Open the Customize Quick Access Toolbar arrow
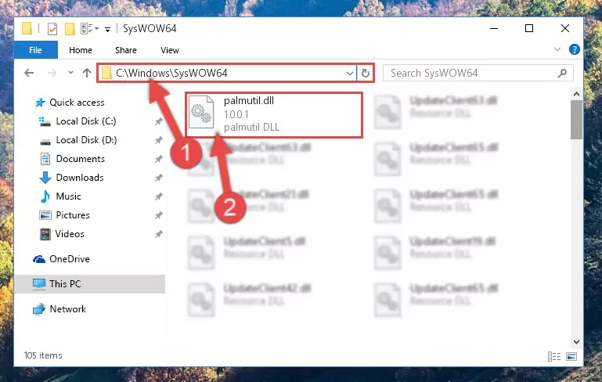The width and height of the screenshot is (602, 382). [x=107, y=29]
